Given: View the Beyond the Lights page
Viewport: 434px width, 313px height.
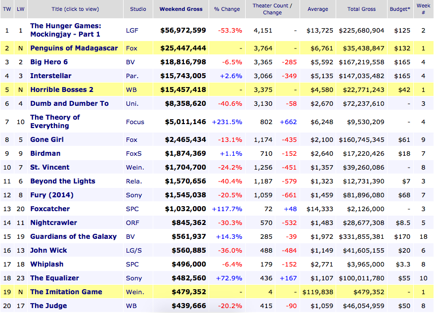Looking at the screenshot, I should click(63, 181).
